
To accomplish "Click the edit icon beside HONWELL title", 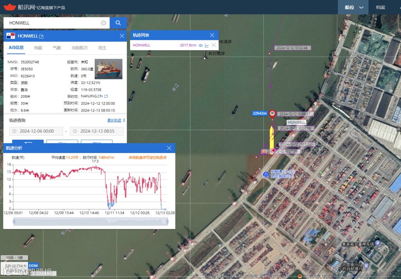I will 41,36.
